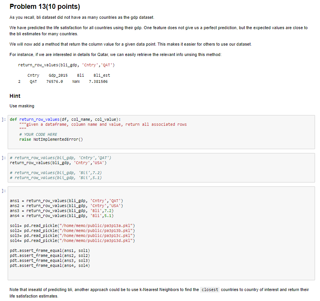Click the empty prompt bracket of the test cell
Image resolution: width=320 pixels, height=301 pixels.
pos(3,189)
